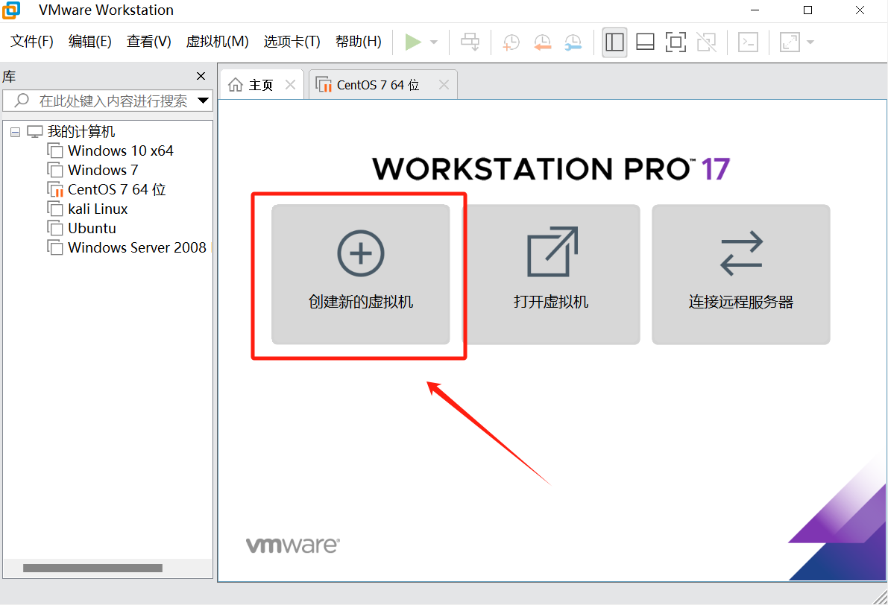Select Ubuntu virtual machine
The image size is (888, 605).
coord(92,228)
